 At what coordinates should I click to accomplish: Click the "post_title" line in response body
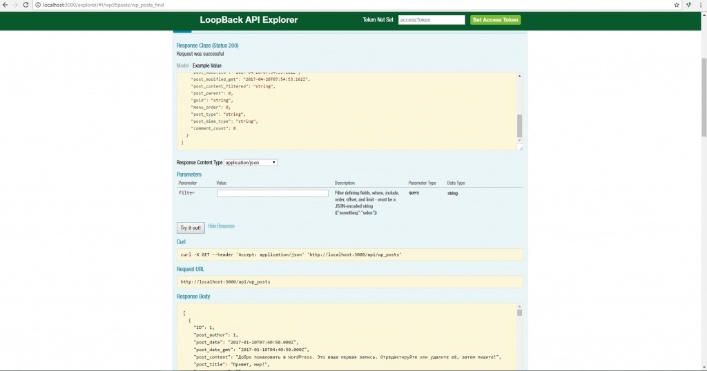click(232, 364)
